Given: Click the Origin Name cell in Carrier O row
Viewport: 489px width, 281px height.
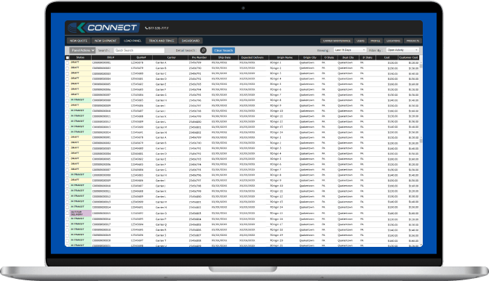Looking at the screenshot, I should [x=277, y=213].
